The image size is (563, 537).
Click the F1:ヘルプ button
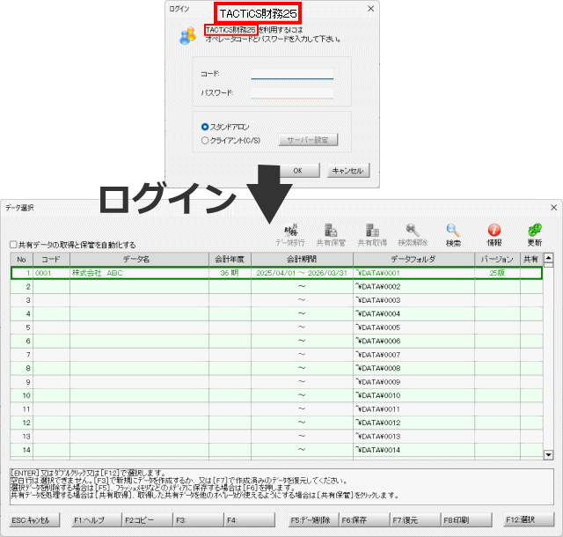click(x=97, y=520)
